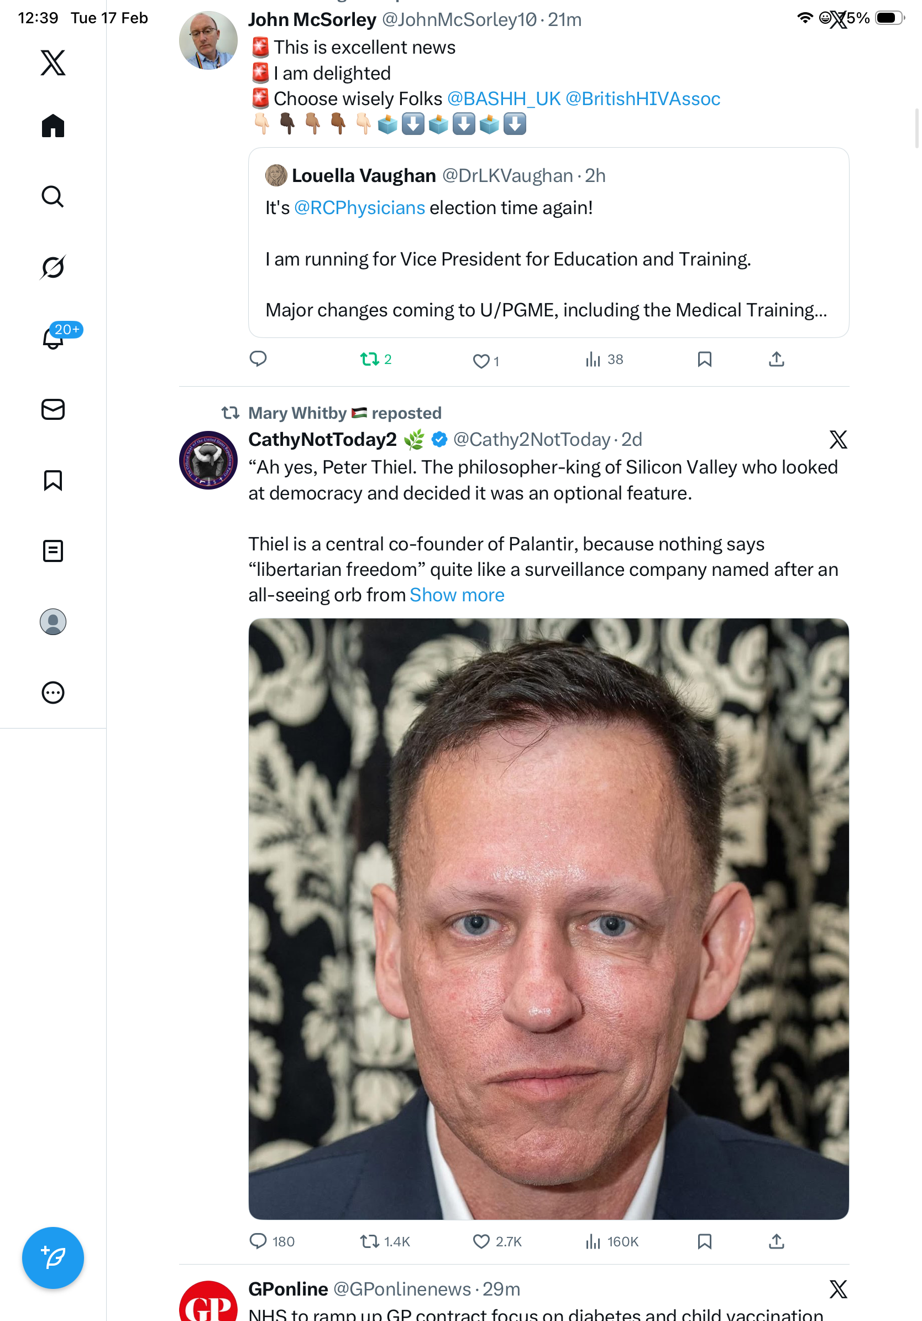Screen dimensions: 922x1321
Task: Open the sidebar profile avatar icon
Action: (x=53, y=622)
